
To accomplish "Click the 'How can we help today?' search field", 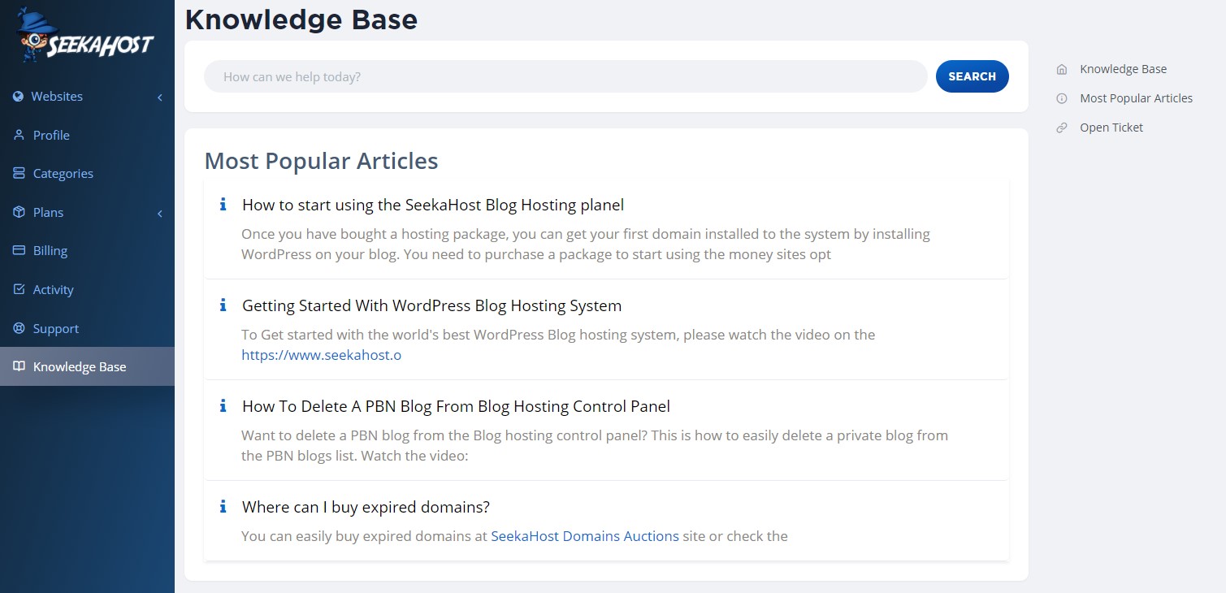I will pos(565,76).
